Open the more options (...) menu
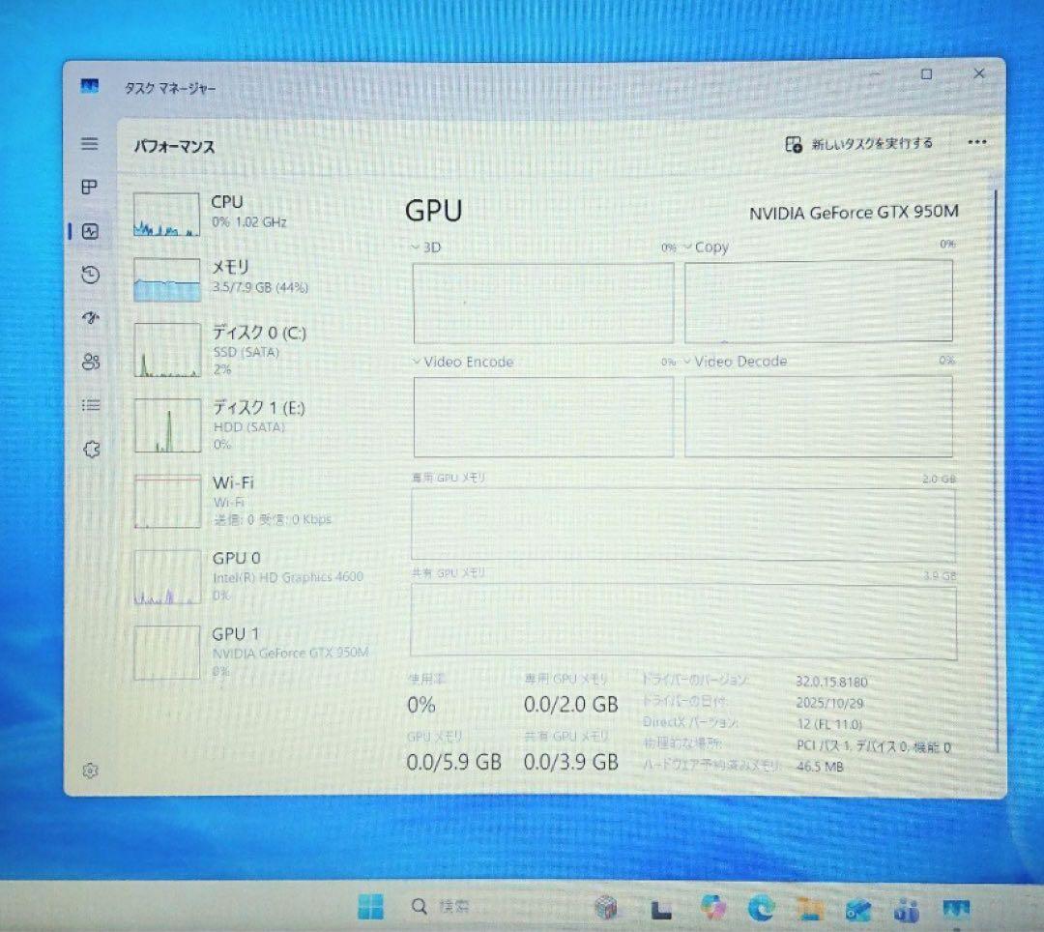1044x932 pixels. (977, 142)
